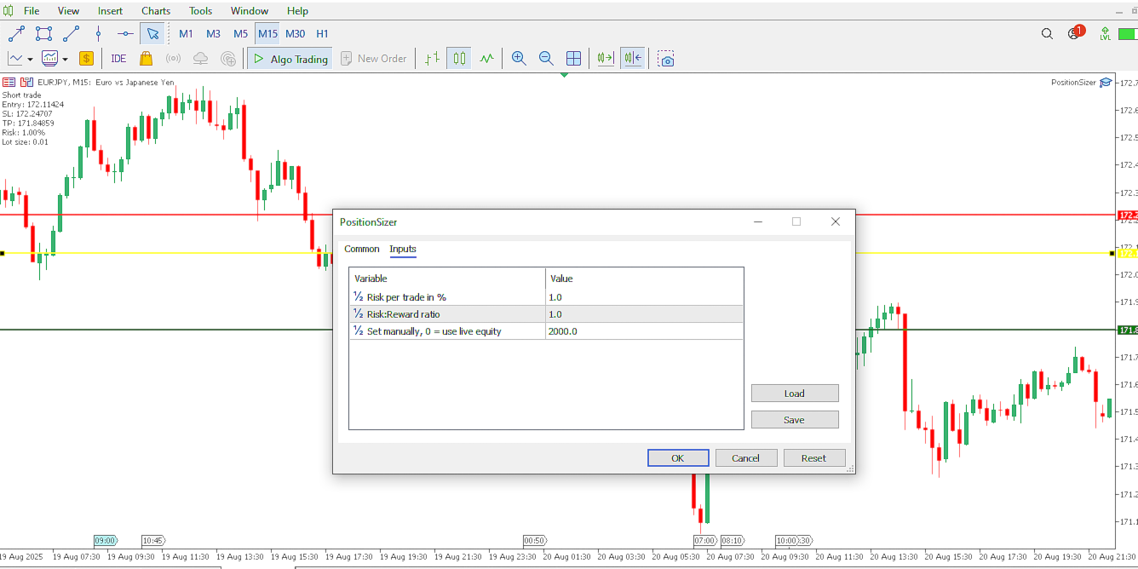Switch chart to bar chart style

click(433, 59)
